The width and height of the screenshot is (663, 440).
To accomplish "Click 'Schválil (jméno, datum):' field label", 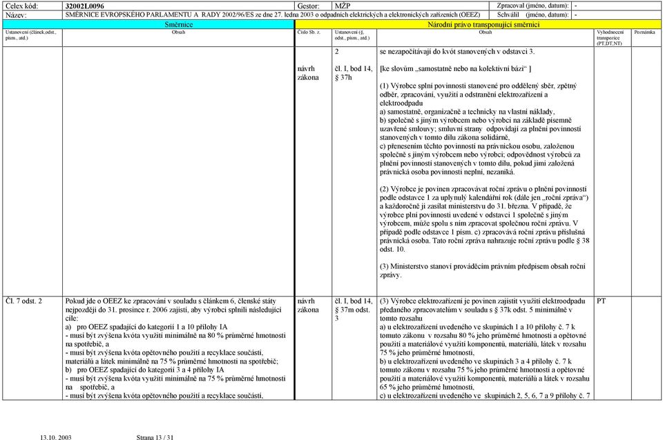I will pyautogui.click(x=532, y=14).
